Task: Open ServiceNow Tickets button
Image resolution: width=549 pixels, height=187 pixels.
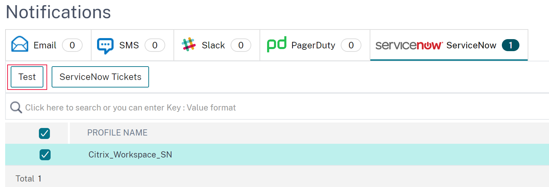Action: tap(100, 77)
